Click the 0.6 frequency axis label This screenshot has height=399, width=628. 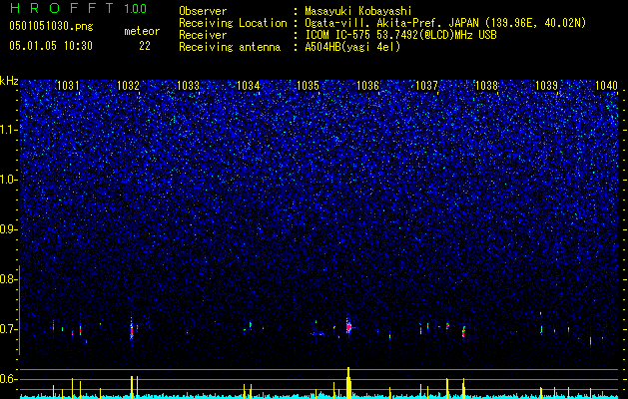[x=8, y=379]
